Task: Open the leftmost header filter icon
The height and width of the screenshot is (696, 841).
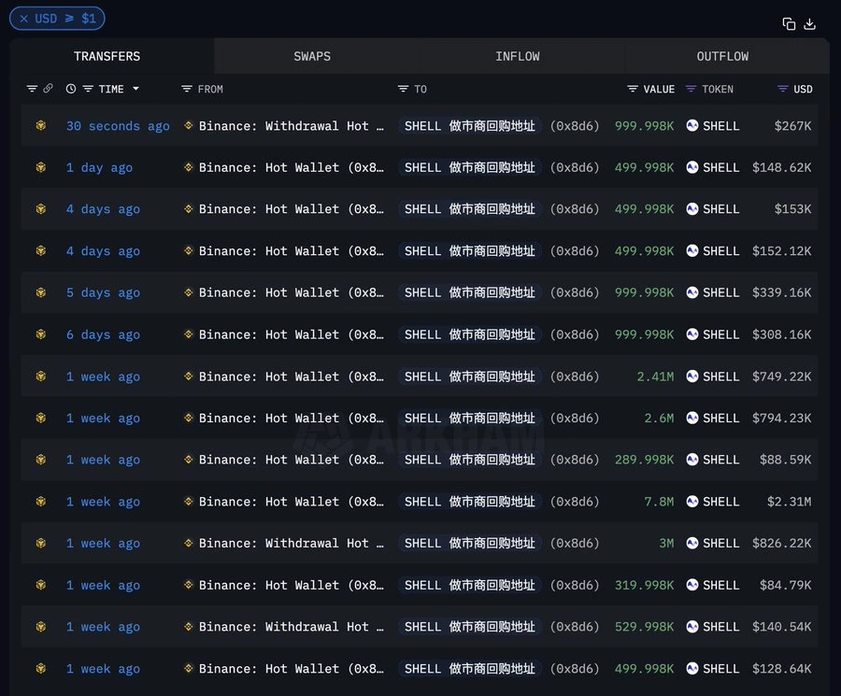Action: (x=32, y=89)
